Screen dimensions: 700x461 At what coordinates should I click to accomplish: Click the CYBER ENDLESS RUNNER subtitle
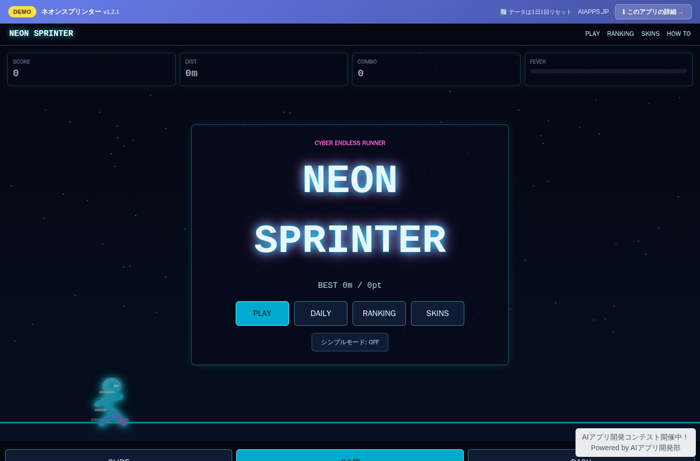[350, 143]
